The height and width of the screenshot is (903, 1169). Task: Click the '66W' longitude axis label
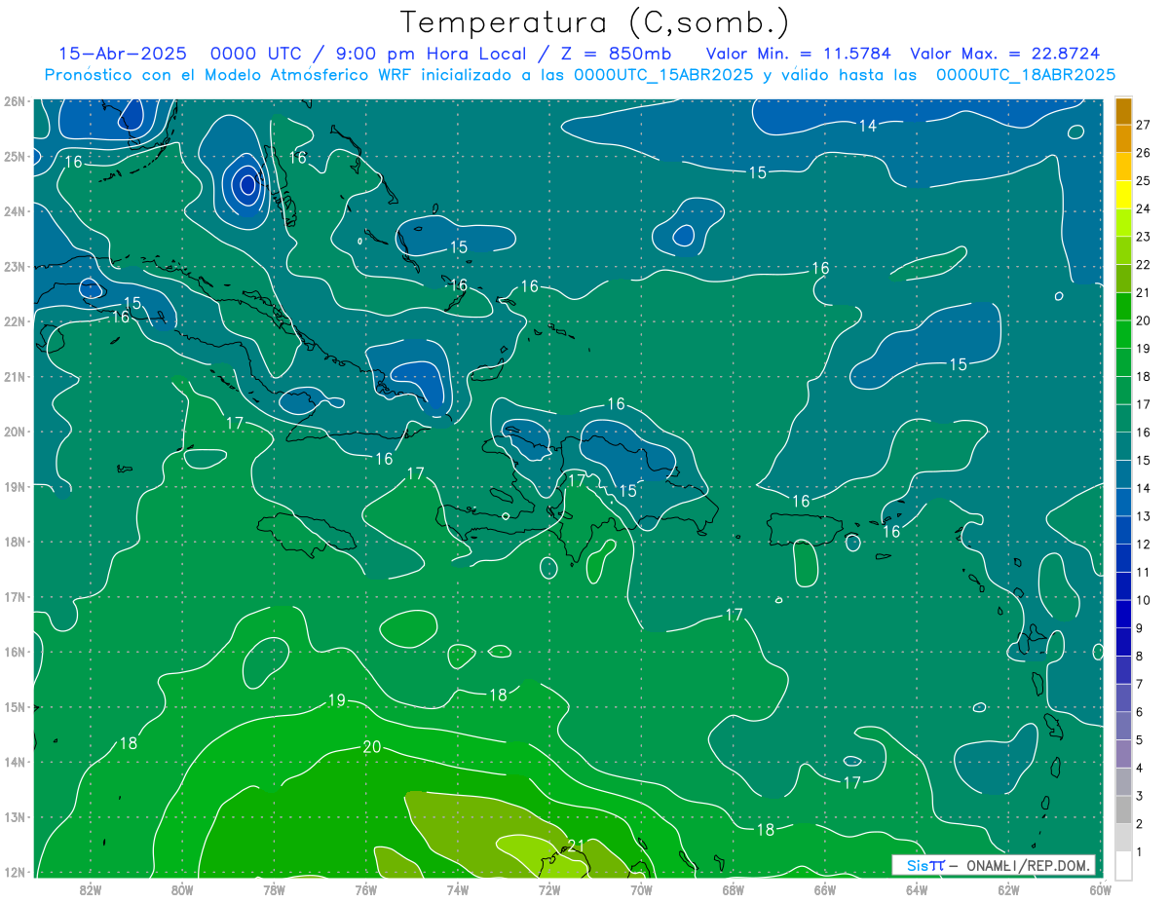click(825, 888)
